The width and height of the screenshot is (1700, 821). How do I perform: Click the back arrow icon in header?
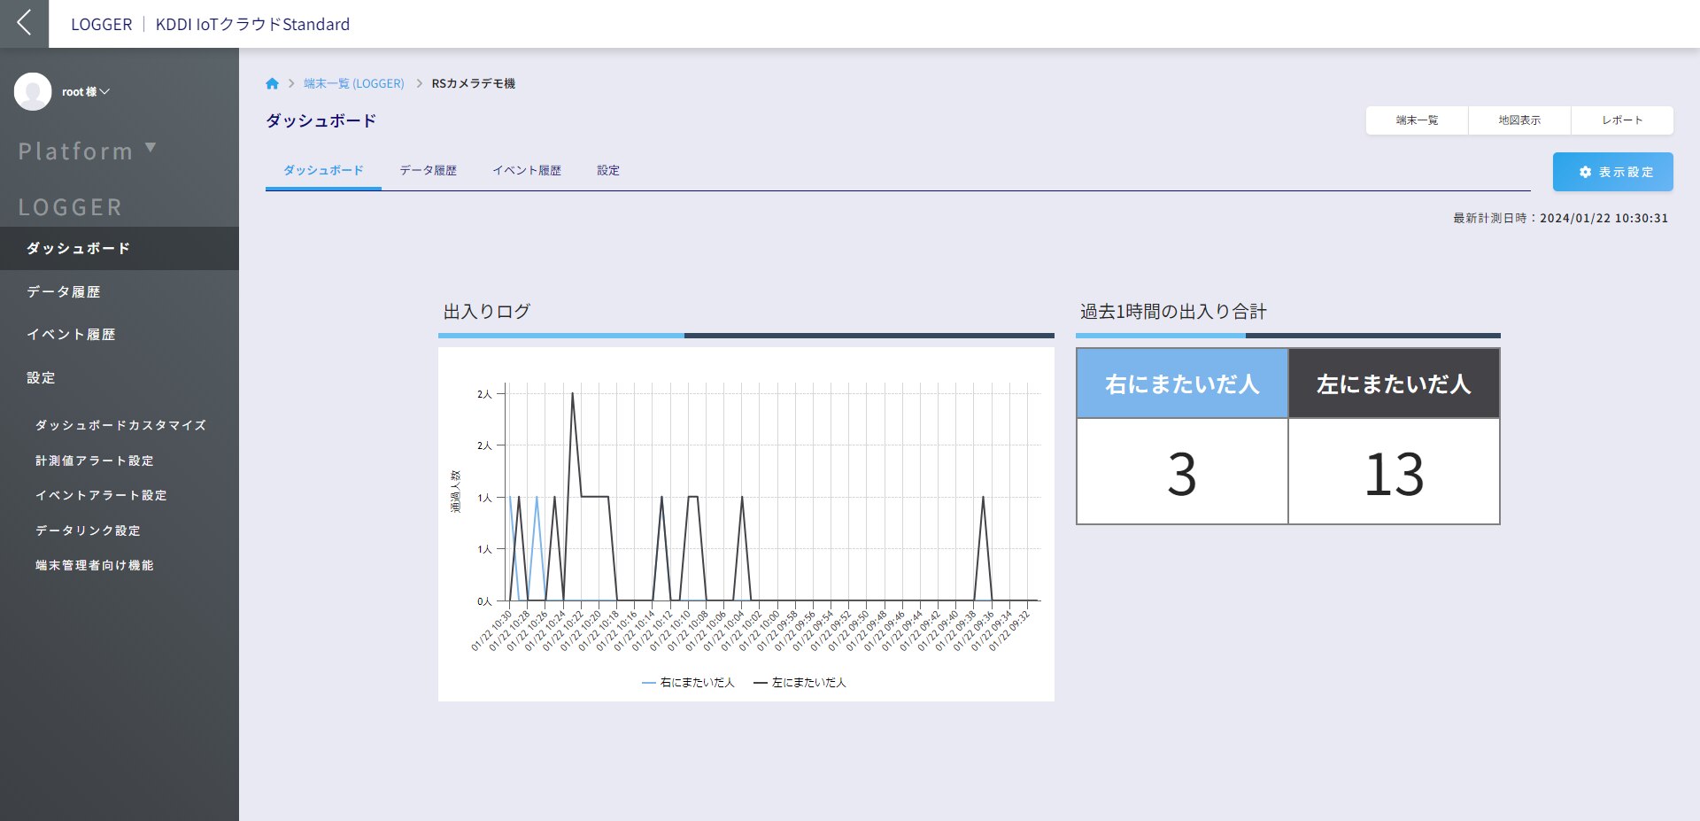(24, 23)
